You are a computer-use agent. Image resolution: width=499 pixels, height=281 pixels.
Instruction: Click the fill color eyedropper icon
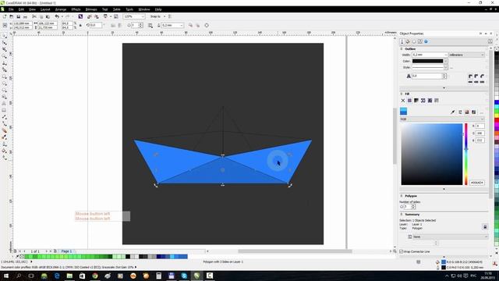(452, 112)
